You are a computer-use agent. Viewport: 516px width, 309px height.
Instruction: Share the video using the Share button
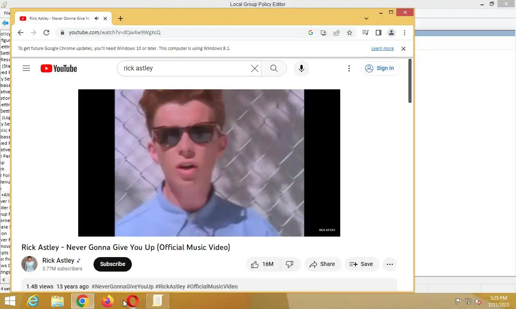click(x=322, y=264)
